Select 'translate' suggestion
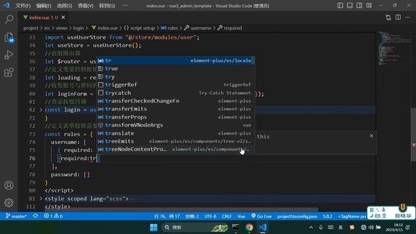 [x=175, y=133]
